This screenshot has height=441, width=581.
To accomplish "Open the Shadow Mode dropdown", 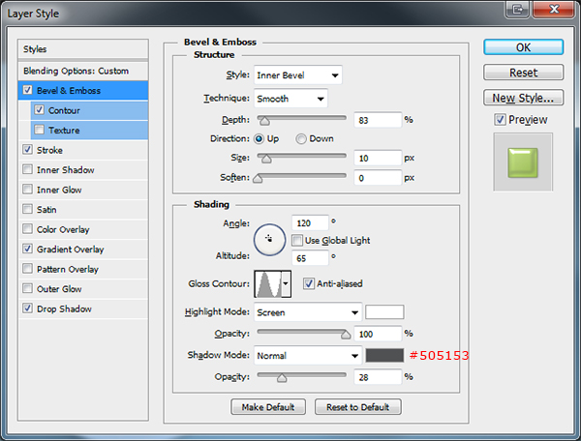I will click(x=308, y=356).
